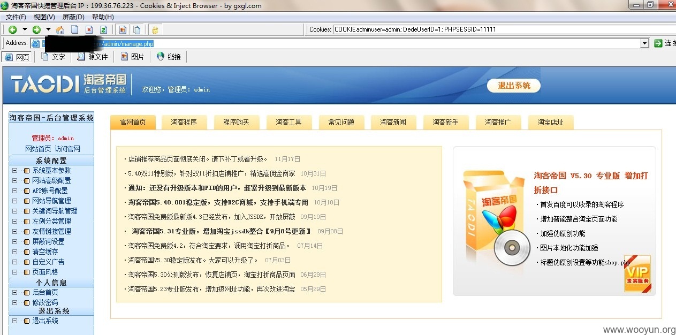Open the 淘客帝国 V5.30 专业版 headline link
The width and height of the screenshot is (676, 335).
[591, 182]
